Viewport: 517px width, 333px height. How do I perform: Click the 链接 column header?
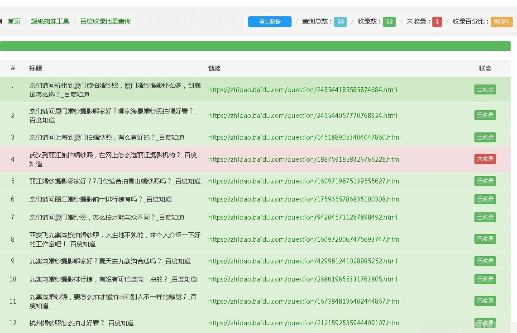[214, 68]
